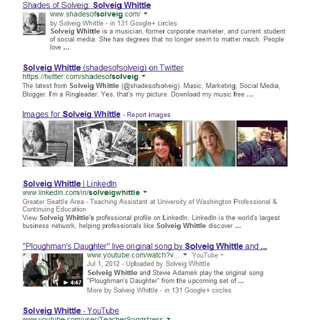
Task: Expand dropdown arrow next to youtube.com/user/TeacherSongstress
Action: [x=168, y=318]
